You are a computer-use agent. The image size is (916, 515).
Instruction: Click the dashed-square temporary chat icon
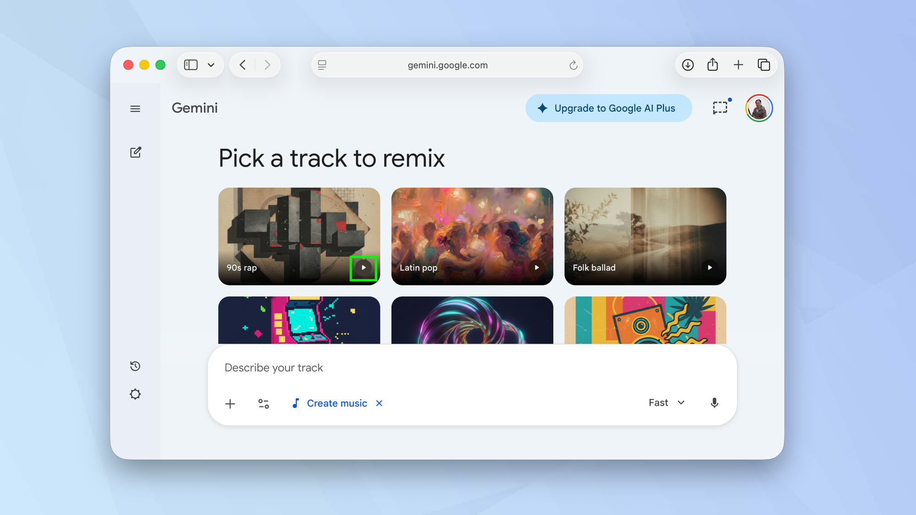click(x=720, y=108)
